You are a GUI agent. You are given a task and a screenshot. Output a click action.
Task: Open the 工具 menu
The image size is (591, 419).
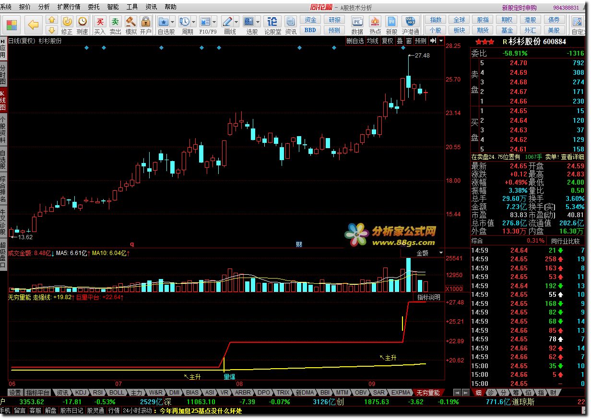(x=132, y=7)
